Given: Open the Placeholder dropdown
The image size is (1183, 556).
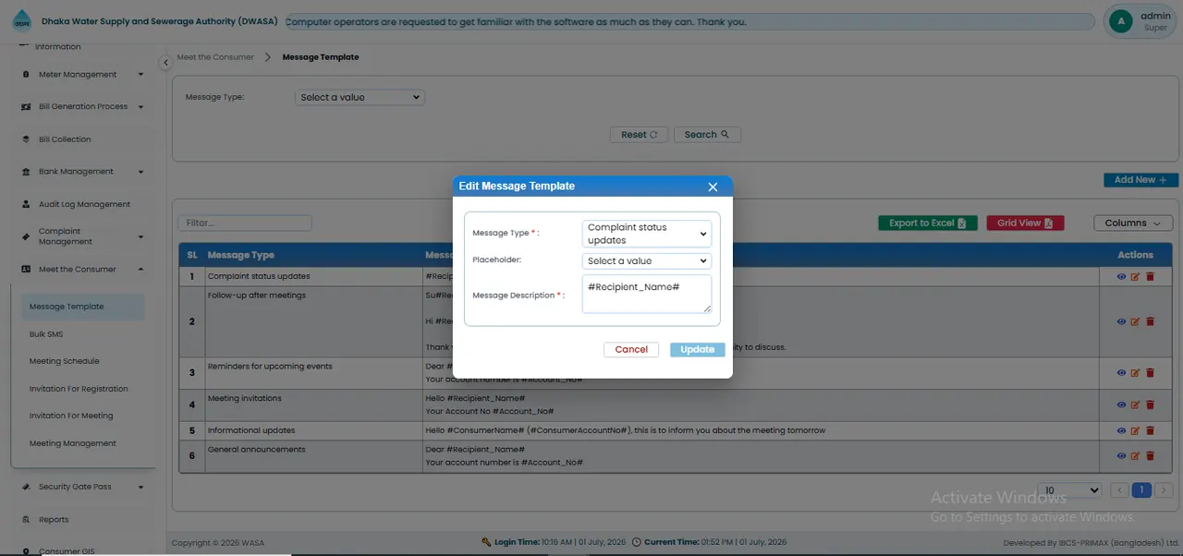Looking at the screenshot, I should pyautogui.click(x=647, y=261).
